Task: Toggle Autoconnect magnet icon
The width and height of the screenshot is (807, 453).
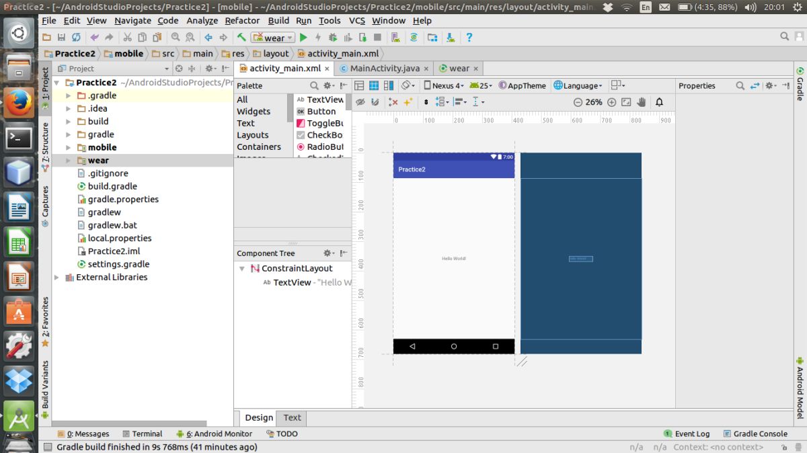Action: click(x=375, y=102)
